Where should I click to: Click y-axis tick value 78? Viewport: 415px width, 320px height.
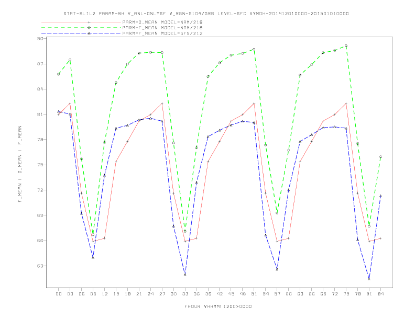pyautogui.click(x=40, y=140)
